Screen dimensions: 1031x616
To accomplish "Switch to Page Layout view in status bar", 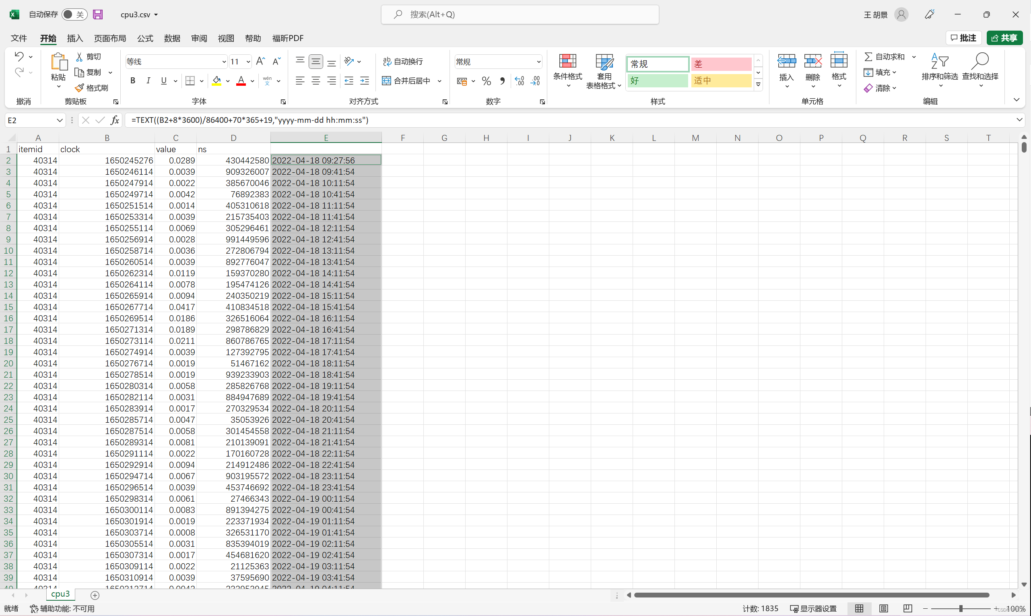I will pos(883,608).
